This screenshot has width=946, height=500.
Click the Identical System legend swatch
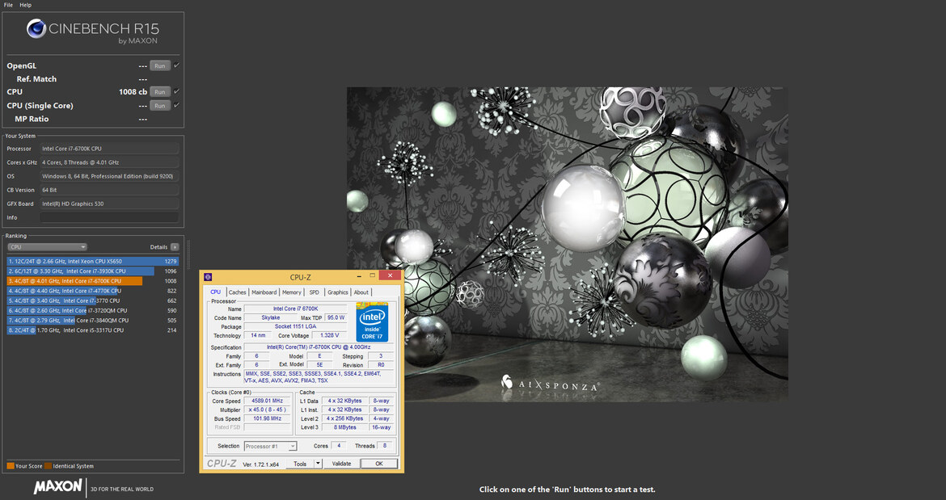coord(48,465)
